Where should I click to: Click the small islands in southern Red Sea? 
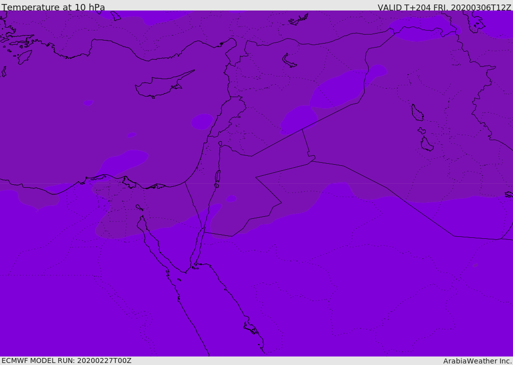250,328
